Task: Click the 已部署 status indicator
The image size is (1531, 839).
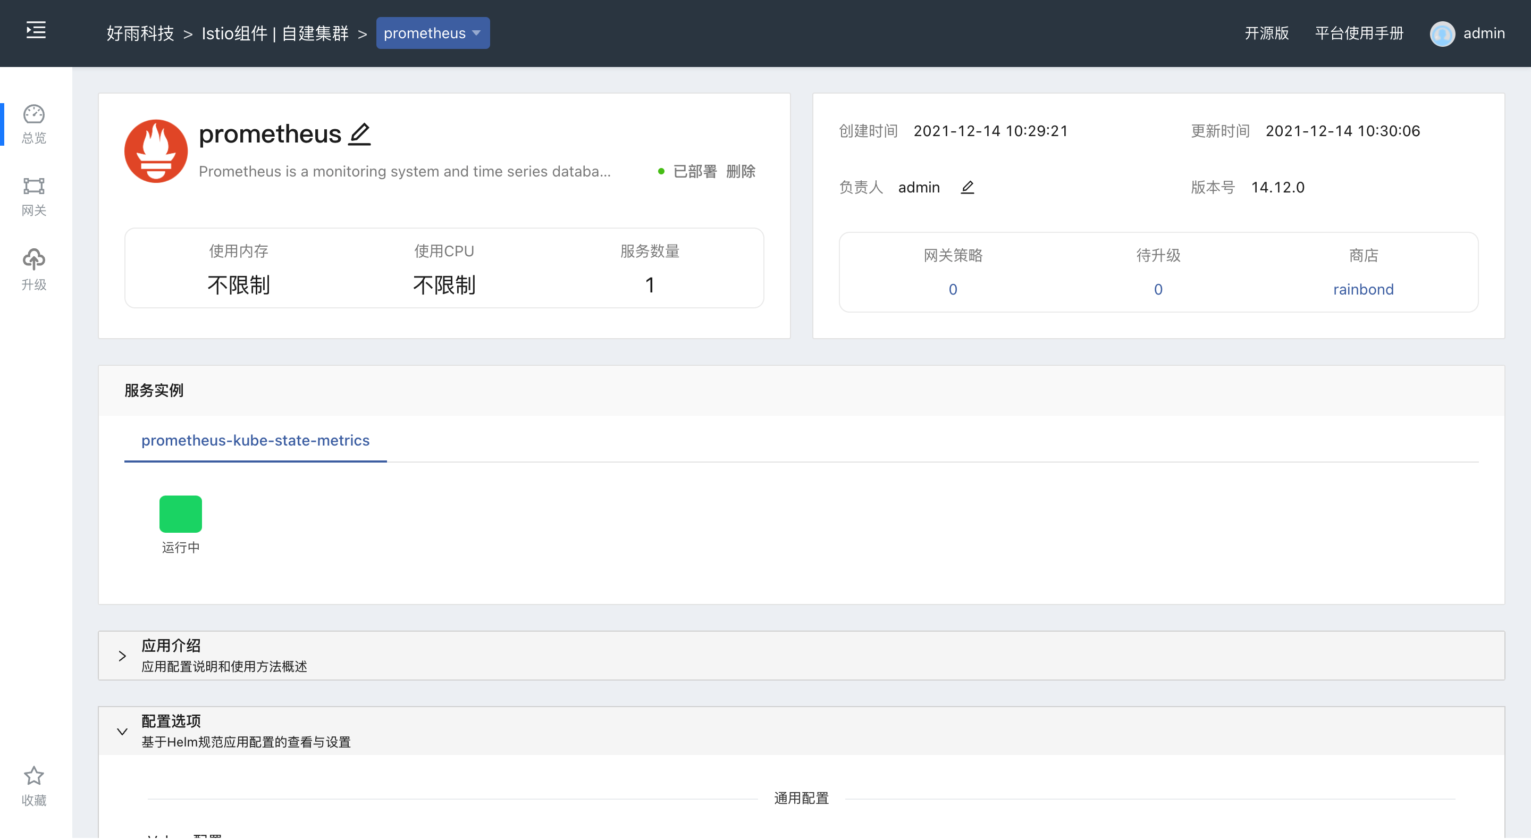Action: pos(688,171)
